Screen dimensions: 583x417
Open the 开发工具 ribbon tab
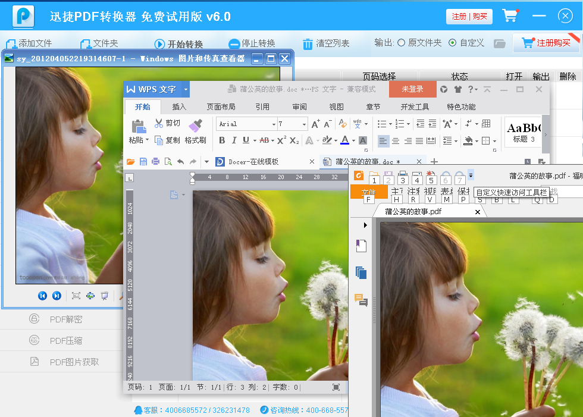[415, 107]
